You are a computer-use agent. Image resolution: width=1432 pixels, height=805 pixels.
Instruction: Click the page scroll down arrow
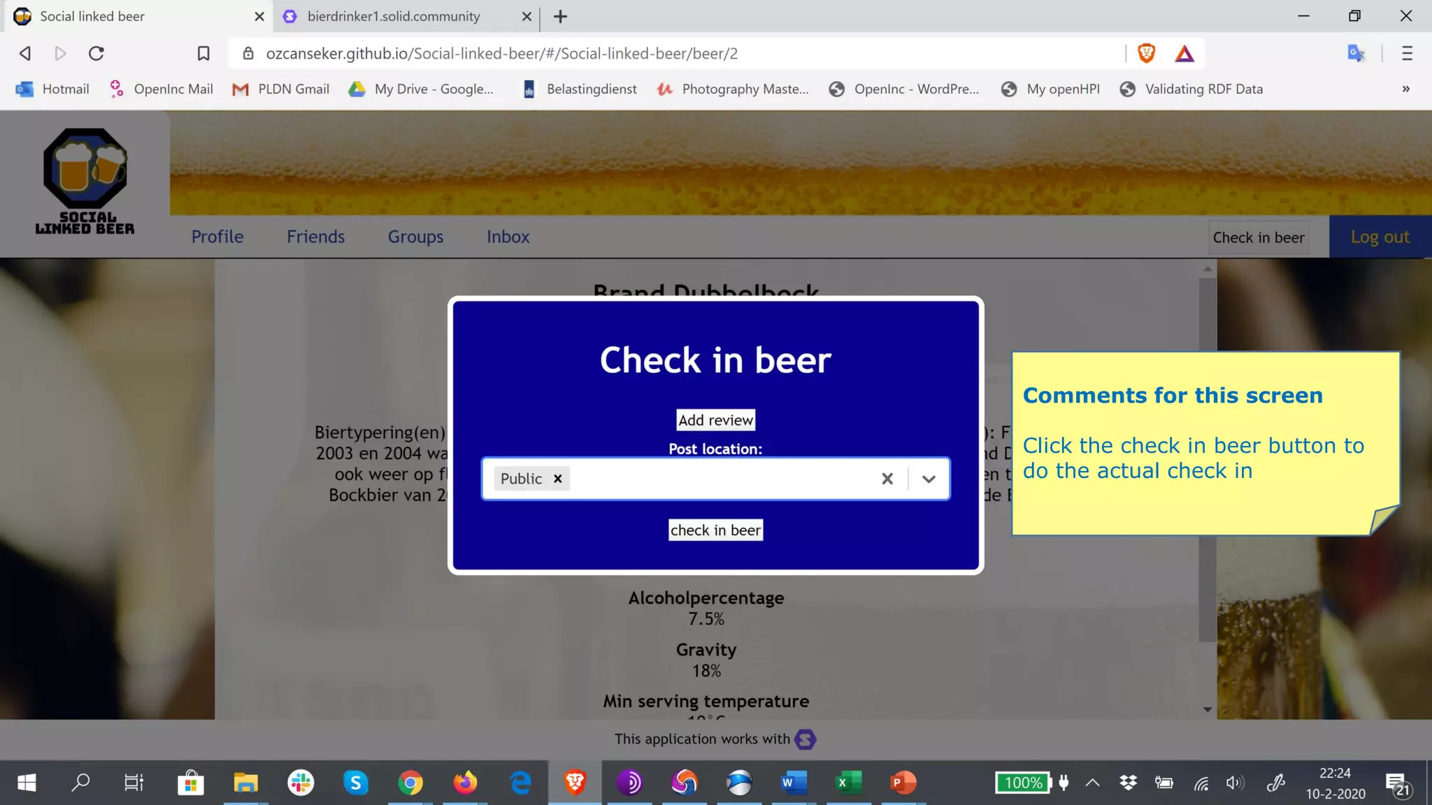tap(1208, 709)
